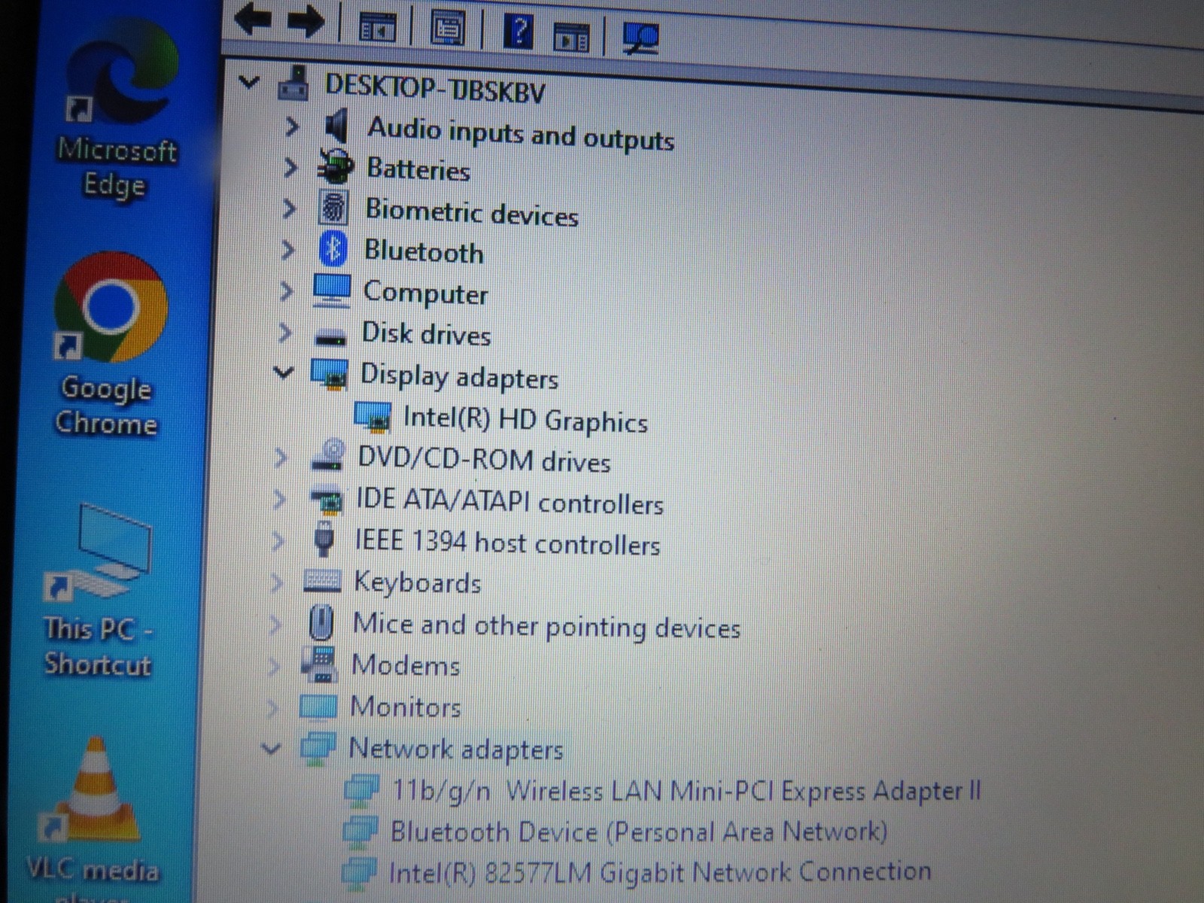Viewport: 1204px width, 903px height.
Task: Select the DESKTOP-TJBSKBV label
Action: tap(435, 88)
